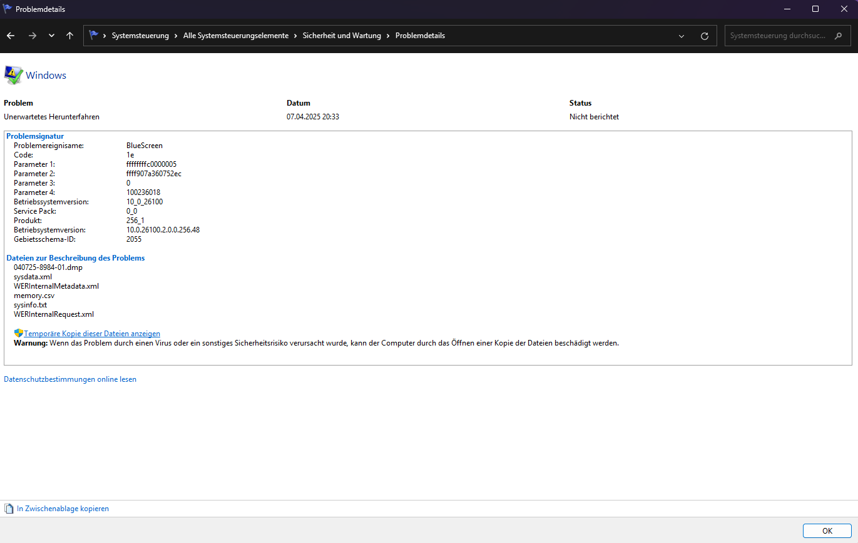This screenshot has height=543, width=858.
Task: Minimize the Problemdetails window
Action: pos(787,9)
